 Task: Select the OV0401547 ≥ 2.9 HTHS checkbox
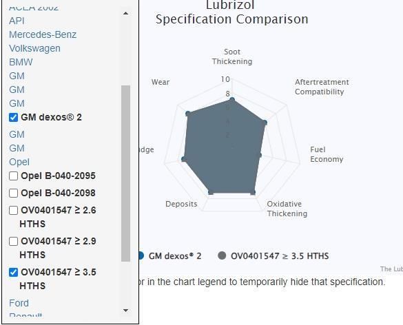tap(13, 242)
